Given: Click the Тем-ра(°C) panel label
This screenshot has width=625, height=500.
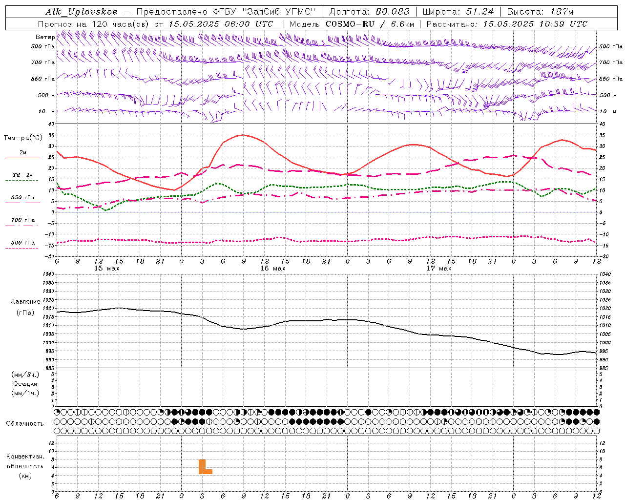Looking at the screenshot, I should coord(23,138).
